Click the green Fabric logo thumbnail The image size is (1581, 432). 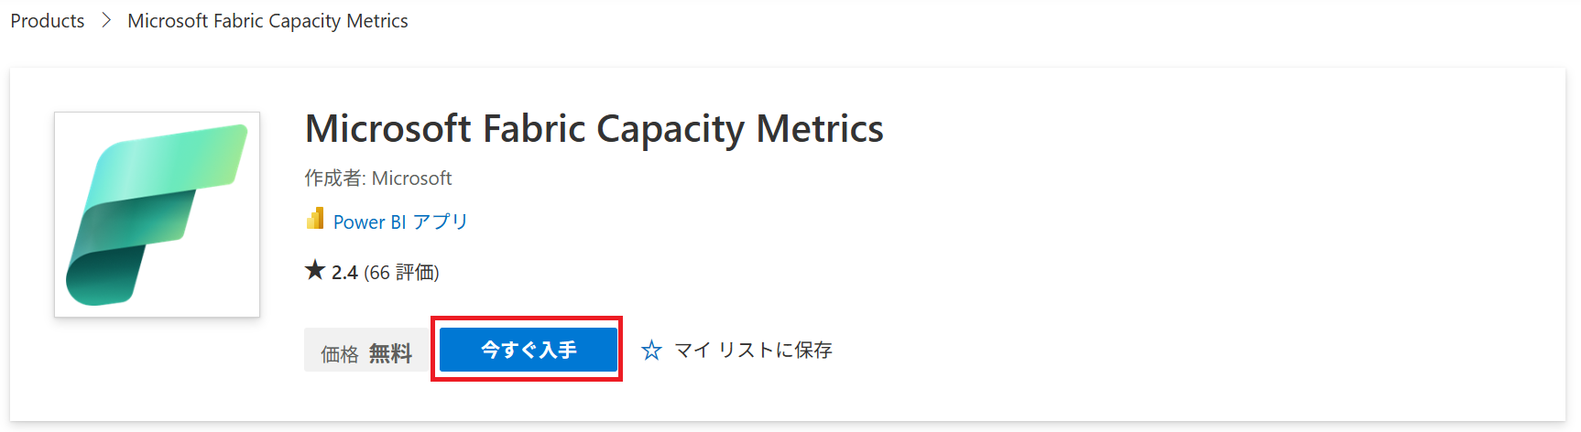[157, 215]
